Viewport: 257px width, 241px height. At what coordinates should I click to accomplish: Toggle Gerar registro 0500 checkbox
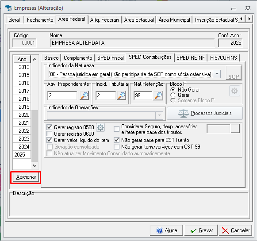[x=50, y=127]
